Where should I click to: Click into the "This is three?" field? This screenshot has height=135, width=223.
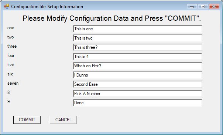pos(137,47)
